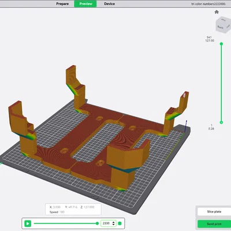Increase the move number with up arrow
Screen dimensions: 231x231
point(113,222)
